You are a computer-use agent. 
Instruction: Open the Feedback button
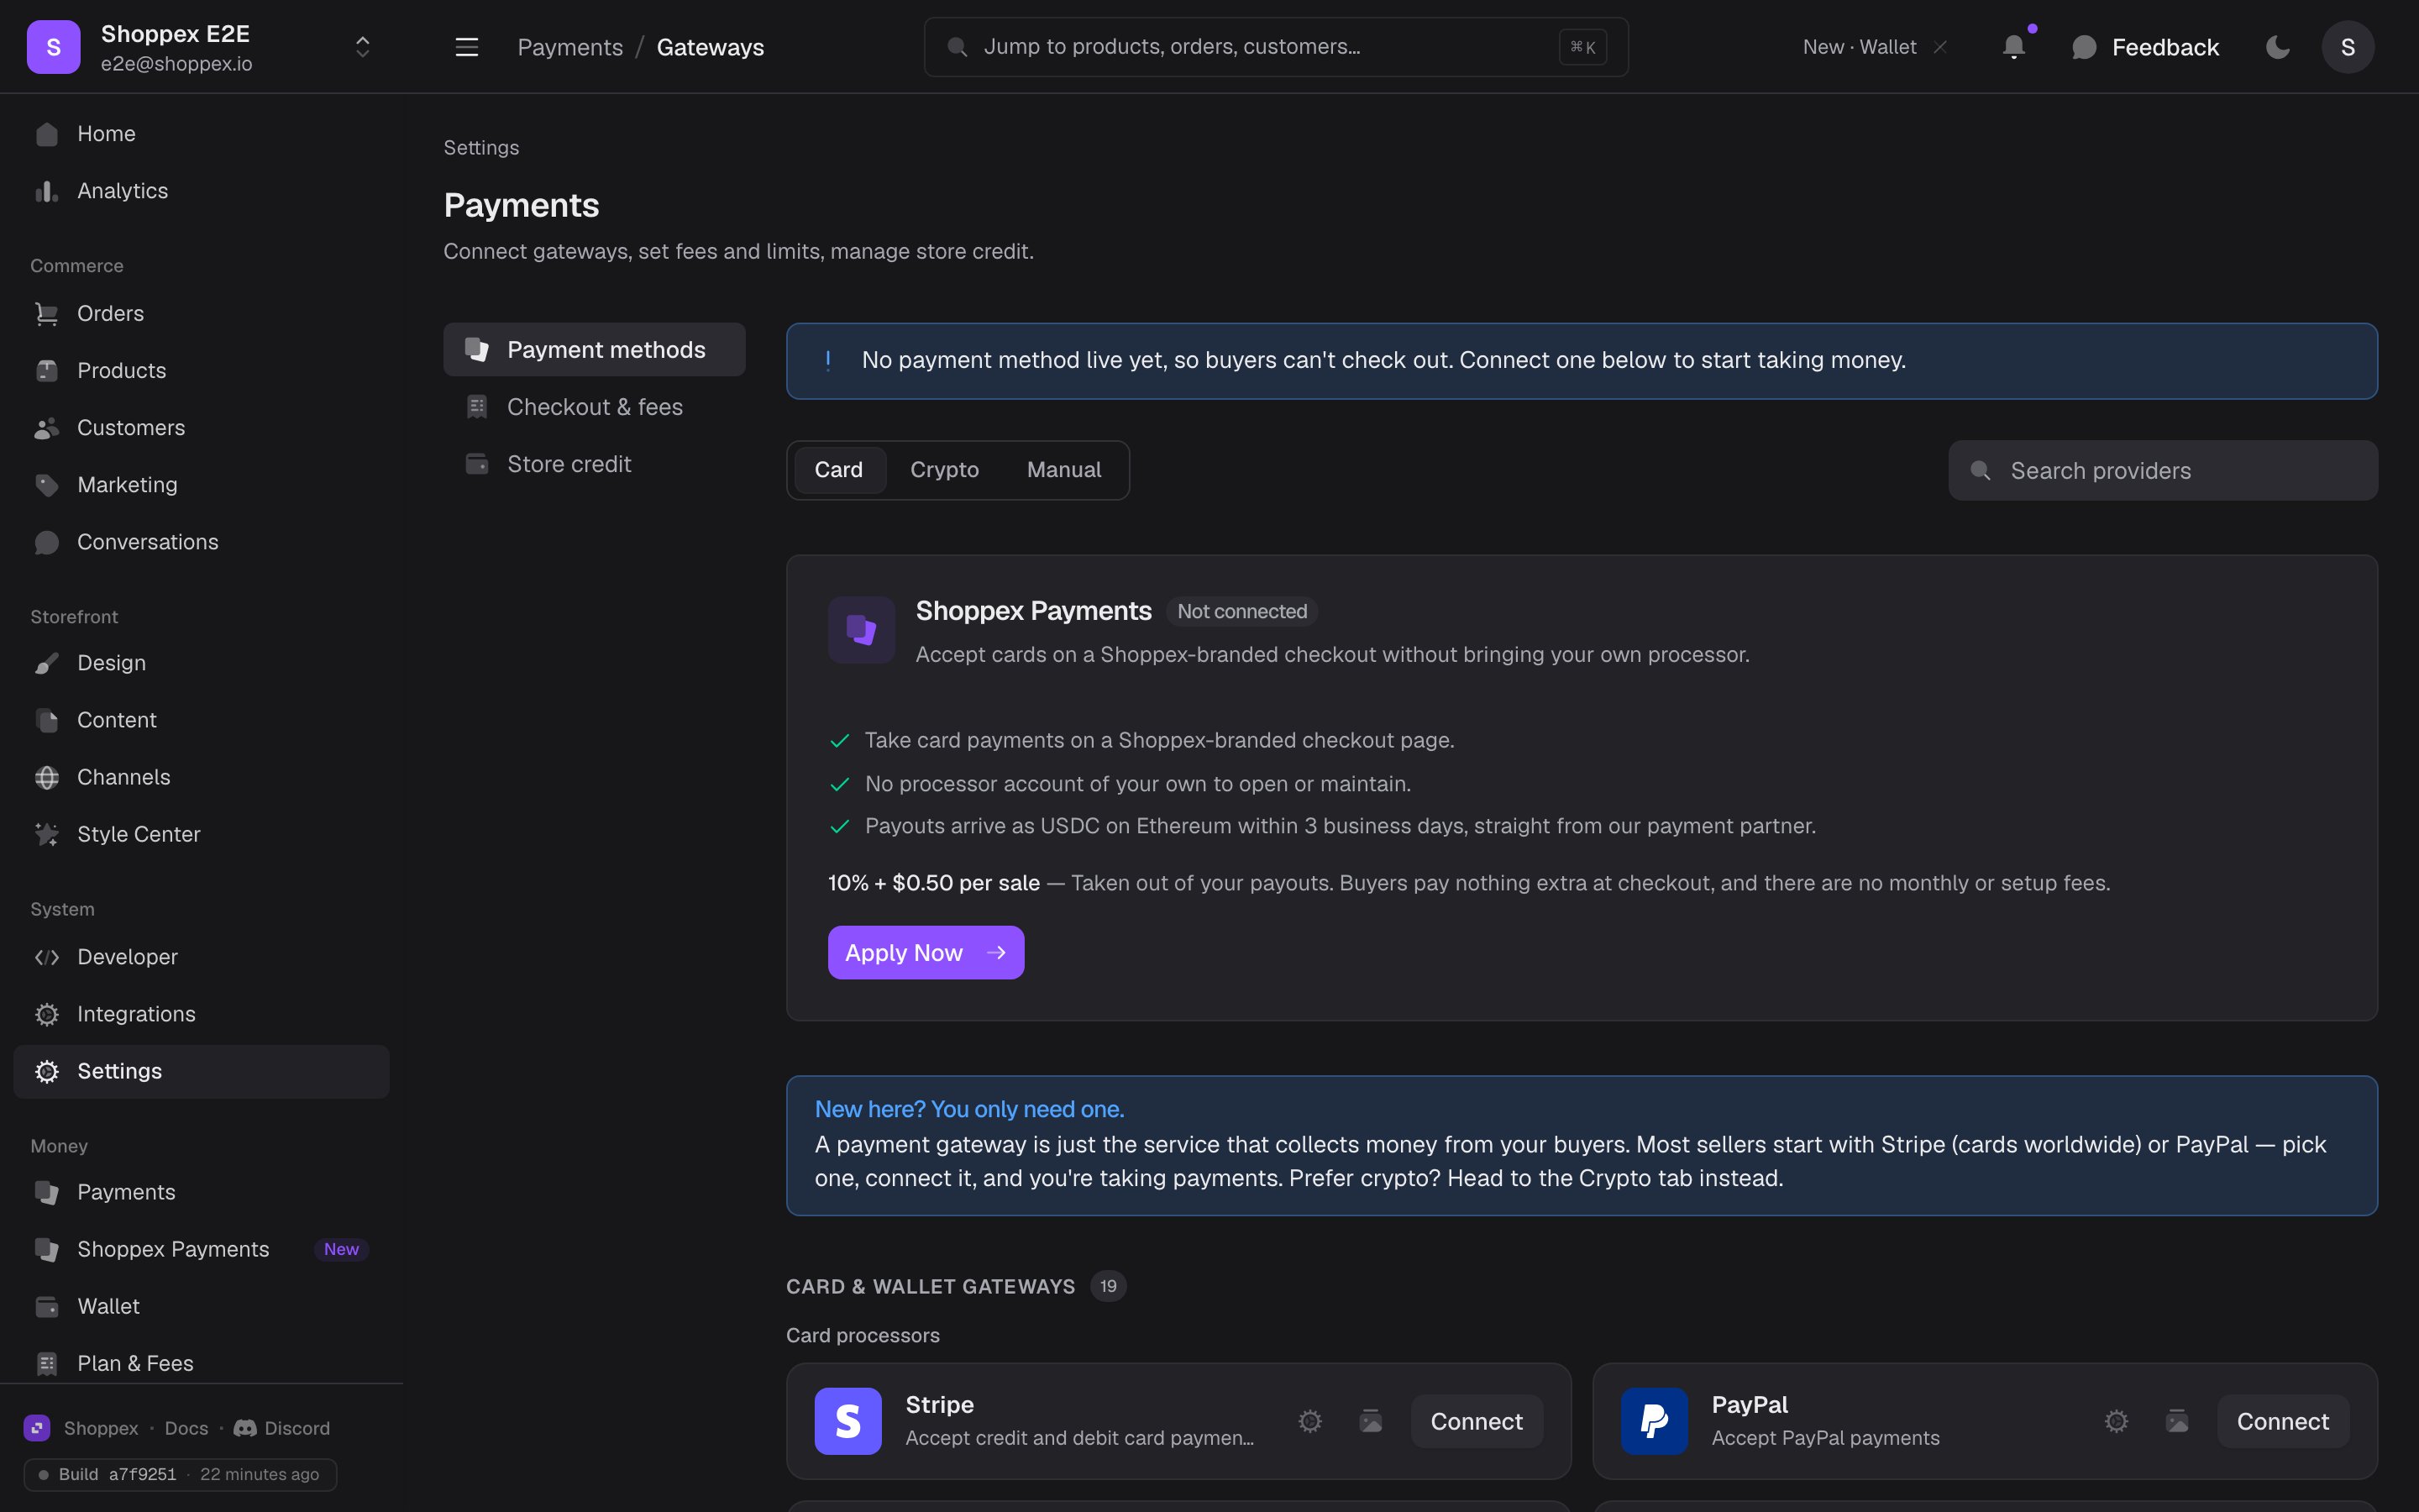2145,47
